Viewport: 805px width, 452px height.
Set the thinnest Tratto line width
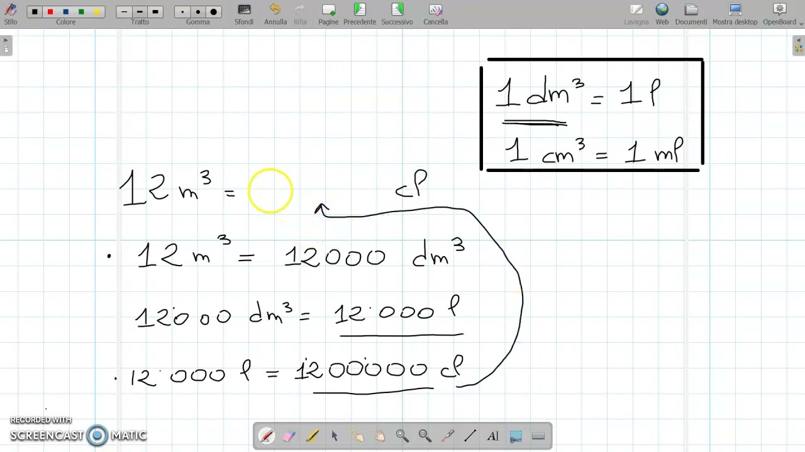point(125,12)
